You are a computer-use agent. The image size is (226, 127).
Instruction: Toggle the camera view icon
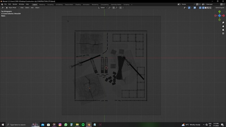[223, 30]
